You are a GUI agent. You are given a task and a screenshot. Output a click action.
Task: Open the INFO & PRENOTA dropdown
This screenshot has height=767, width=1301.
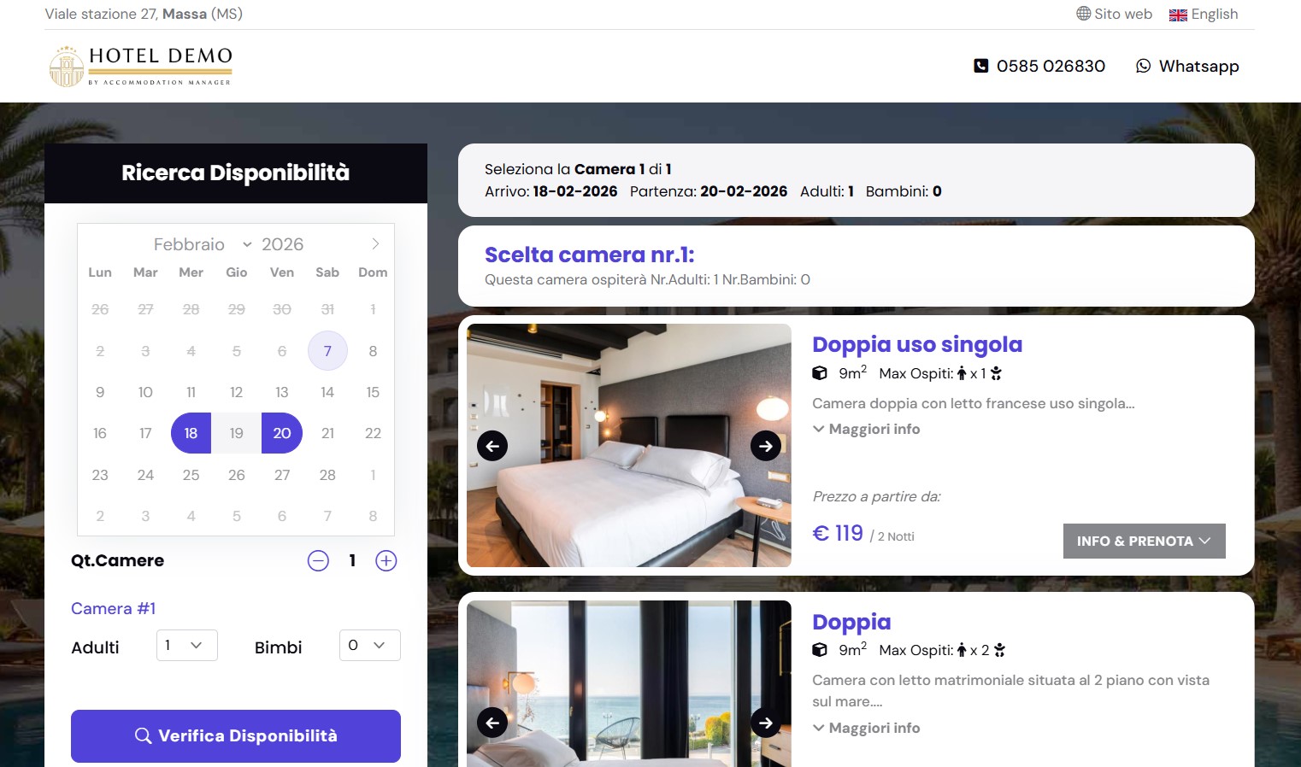tap(1144, 541)
